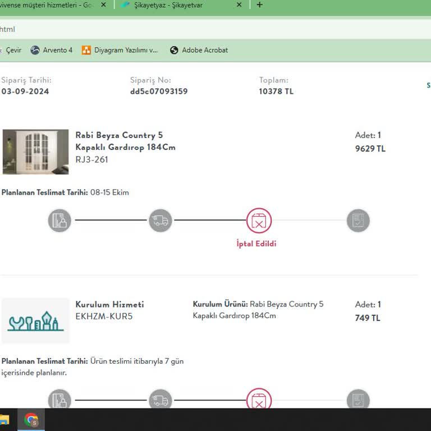The height and width of the screenshot is (431, 431).
Task: Click the 9629 TL wardrobe price
Action: click(x=370, y=149)
